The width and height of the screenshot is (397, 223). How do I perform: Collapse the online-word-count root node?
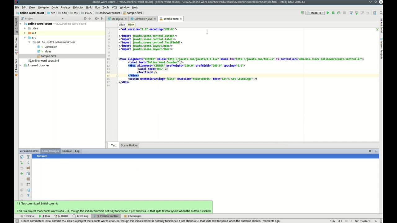tap(20, 24)
